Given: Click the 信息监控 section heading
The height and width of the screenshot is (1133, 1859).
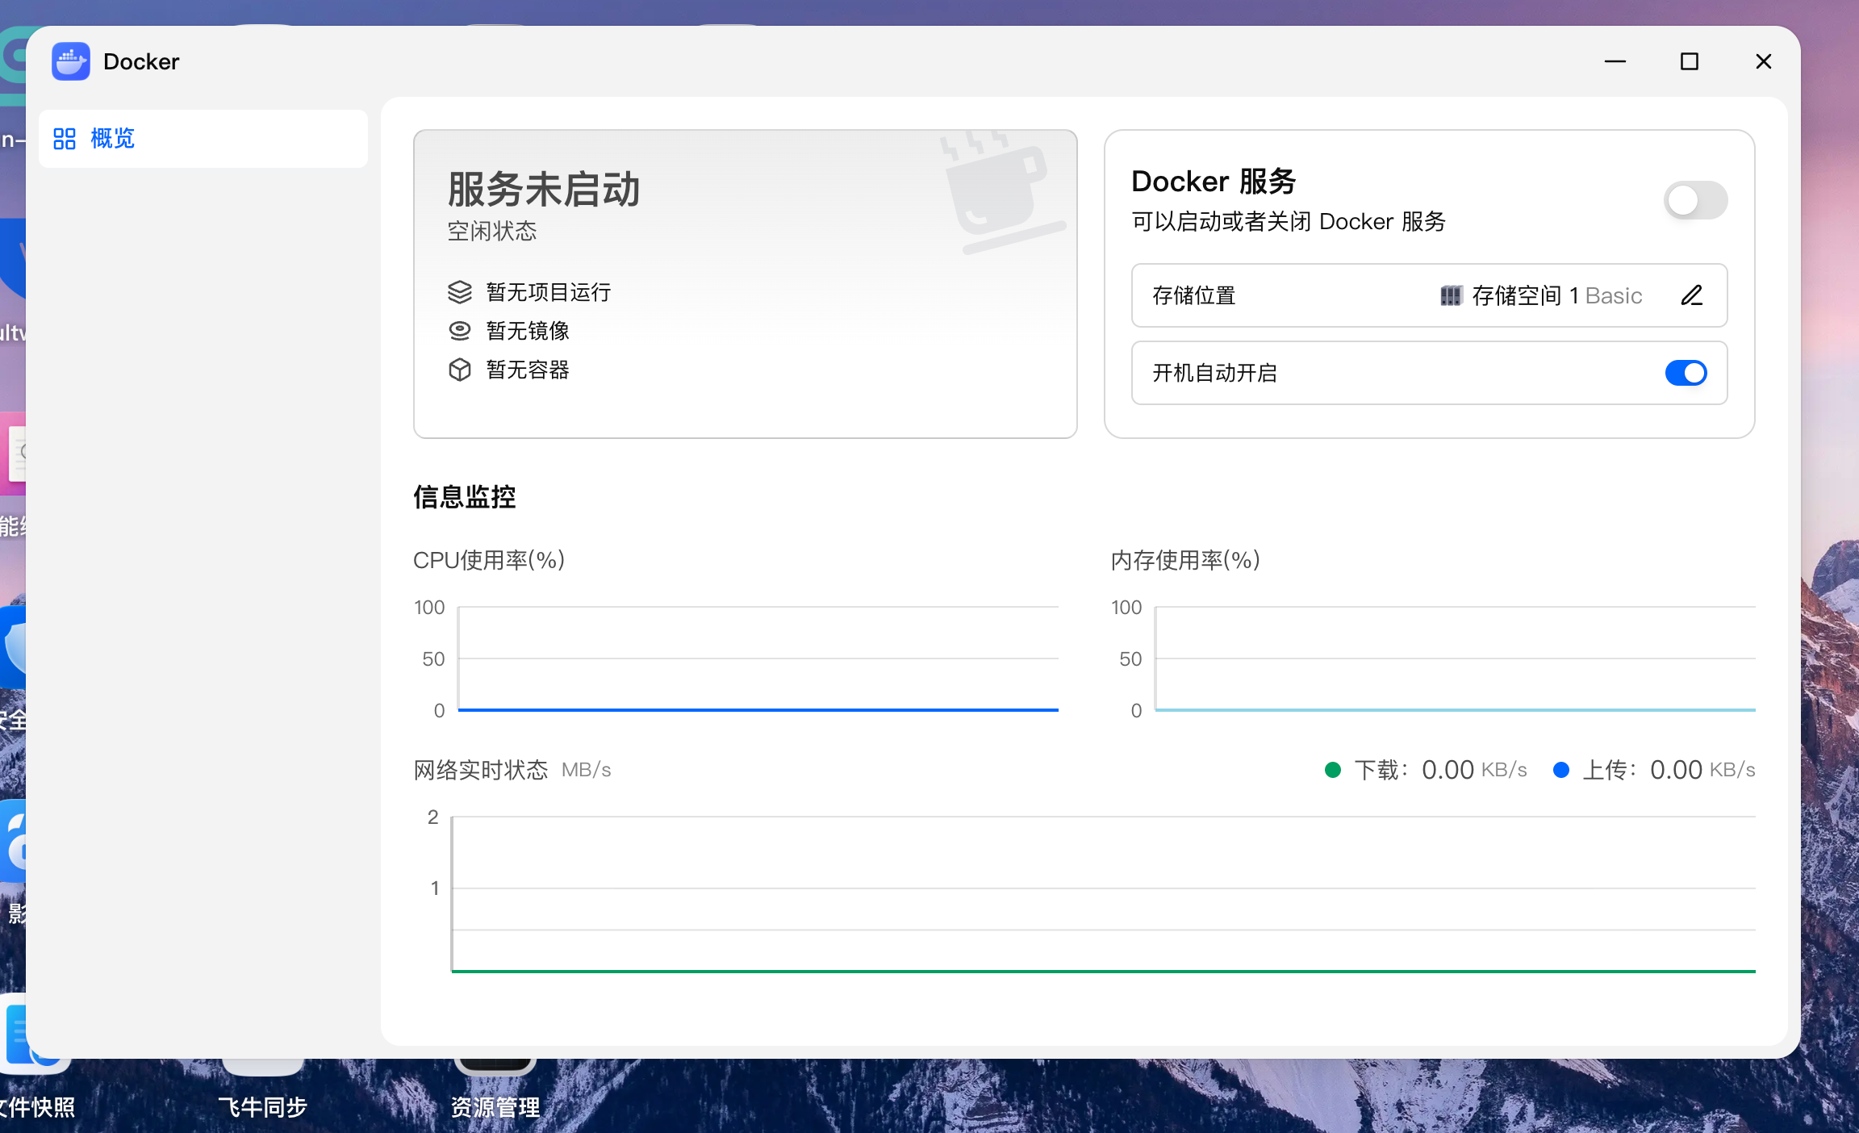Looking at the screenshot, I should (465, 496).
